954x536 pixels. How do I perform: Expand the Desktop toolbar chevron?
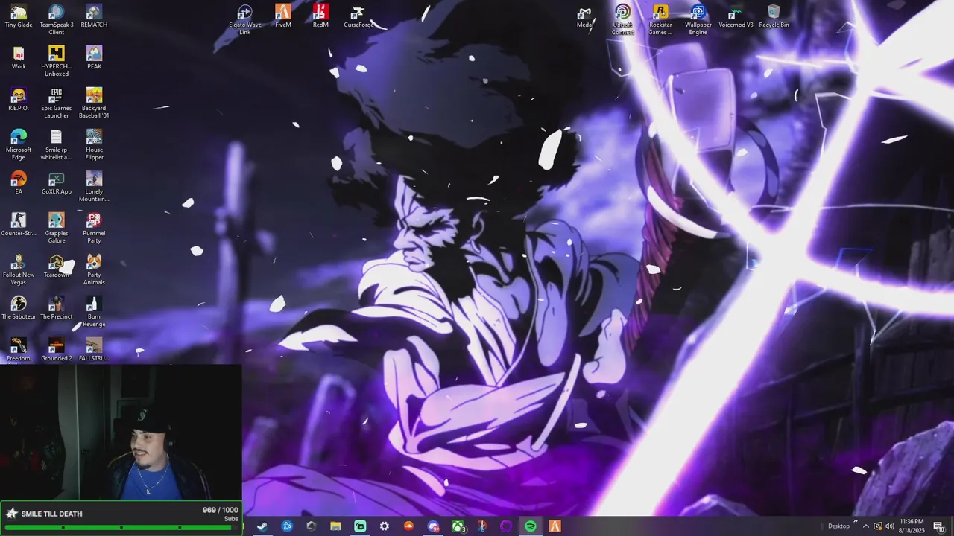pyautogui.click(x=855, y=522)
